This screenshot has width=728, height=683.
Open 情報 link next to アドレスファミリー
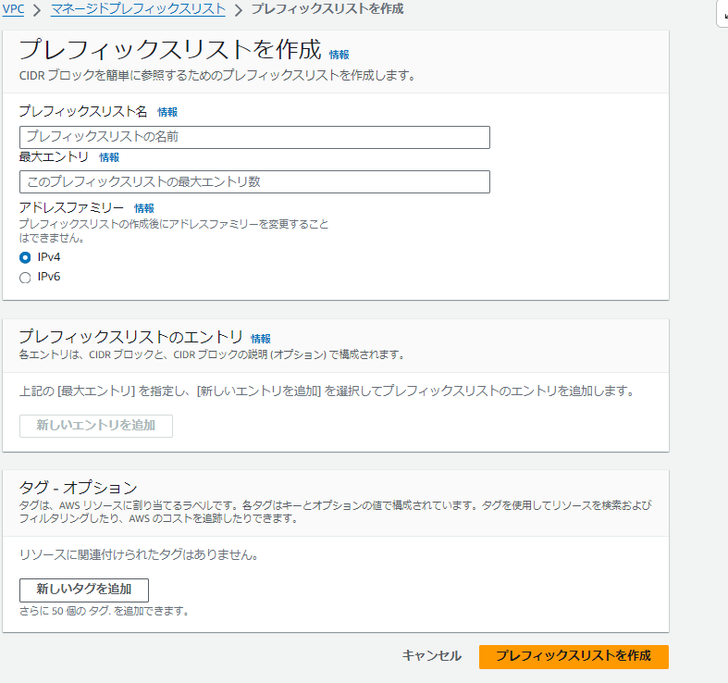tap(144, 208)
